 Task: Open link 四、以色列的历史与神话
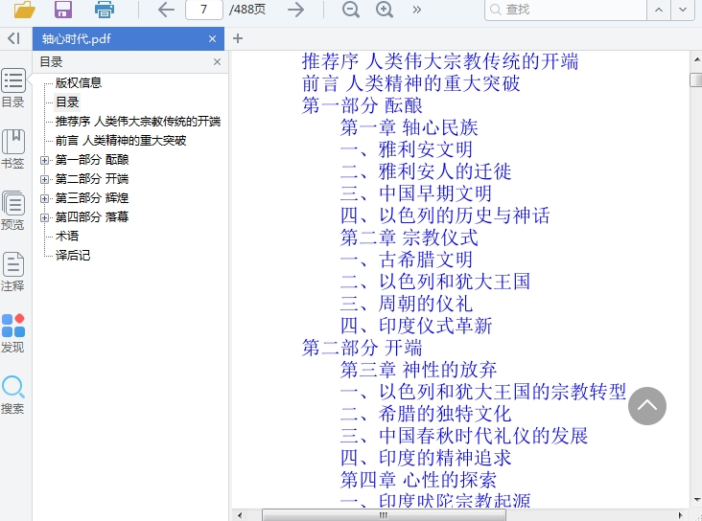[x=445, y=215]
